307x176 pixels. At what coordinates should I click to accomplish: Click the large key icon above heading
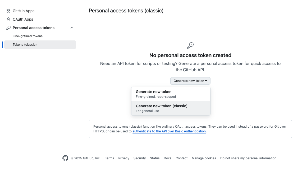point(190,45)
